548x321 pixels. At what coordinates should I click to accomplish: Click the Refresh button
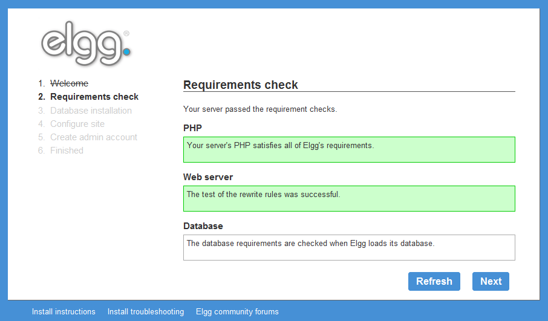tap(434, 281)
